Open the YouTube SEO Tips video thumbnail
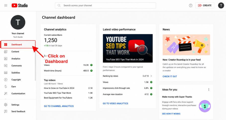The image size is (226, 120). pos(128,48)
